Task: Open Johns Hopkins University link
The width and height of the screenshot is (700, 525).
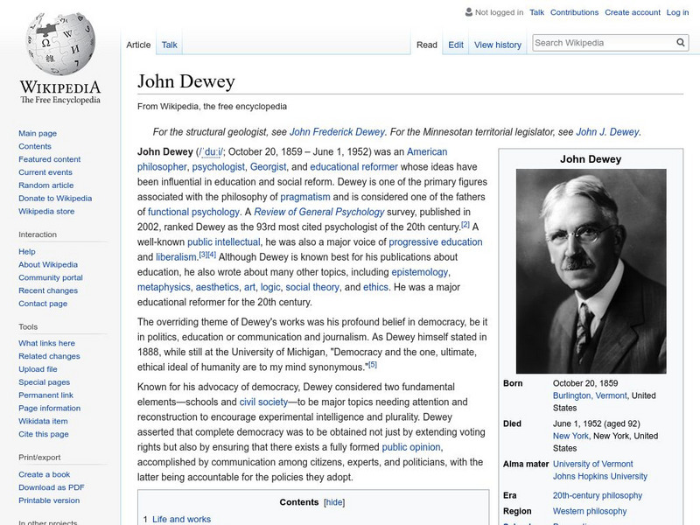Action: click(x=599, y=476)
